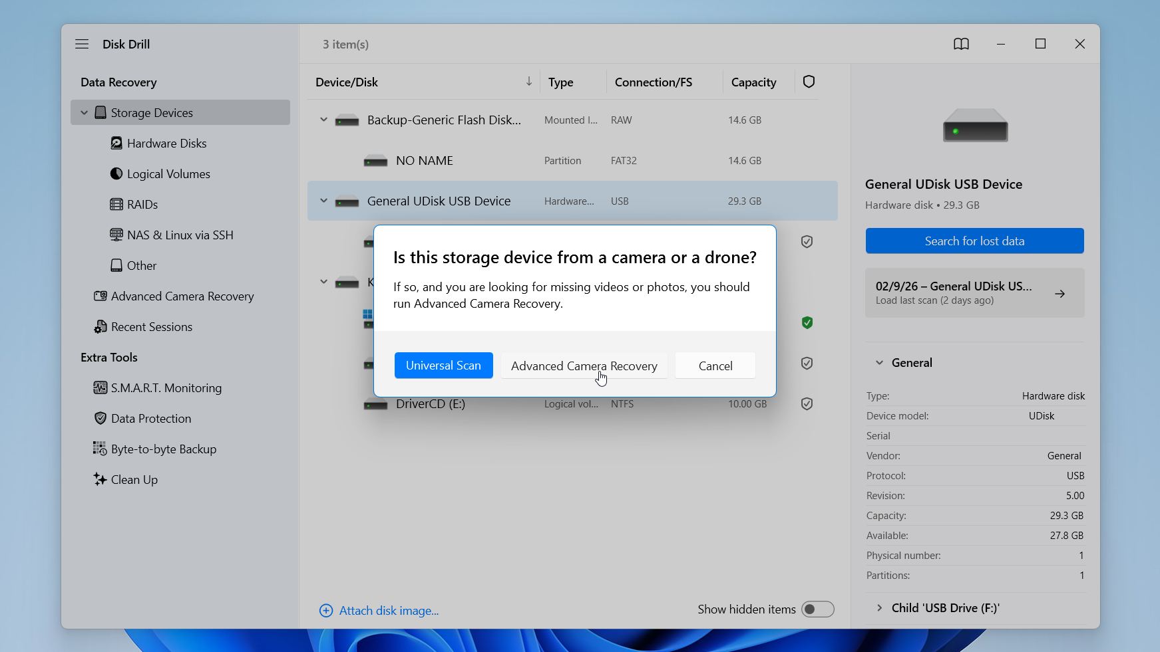Click Search for lost data button
Viewport: 1160px width, 652px height.
point(974,241)
